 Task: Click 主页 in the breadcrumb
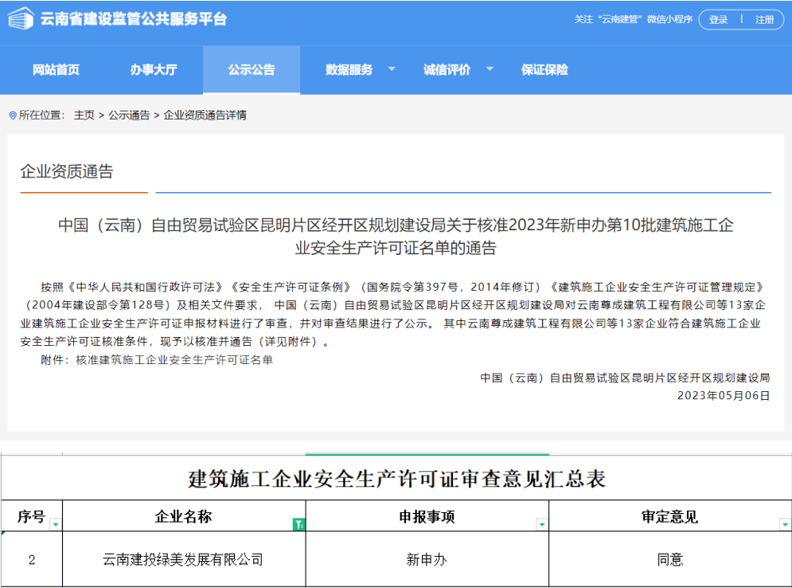[x=84, y=116]
